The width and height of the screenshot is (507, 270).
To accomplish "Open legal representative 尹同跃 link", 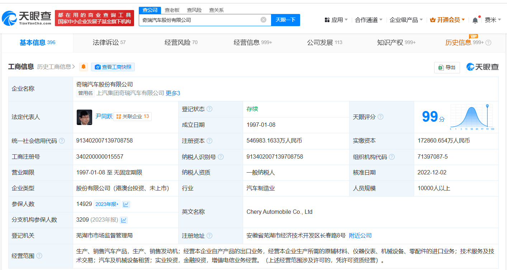I will [104, 116].
